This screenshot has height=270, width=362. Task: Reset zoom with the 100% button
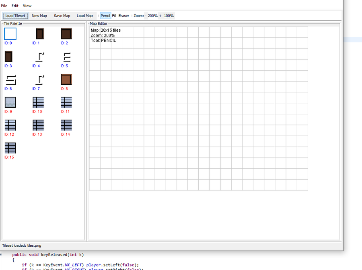pos(169,16)
